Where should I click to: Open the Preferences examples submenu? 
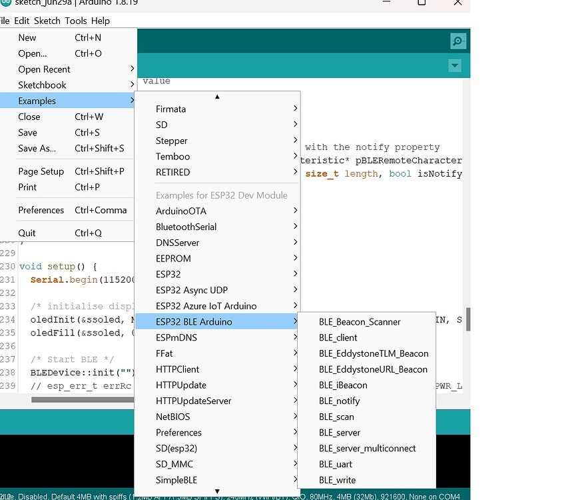coord(217,433)
